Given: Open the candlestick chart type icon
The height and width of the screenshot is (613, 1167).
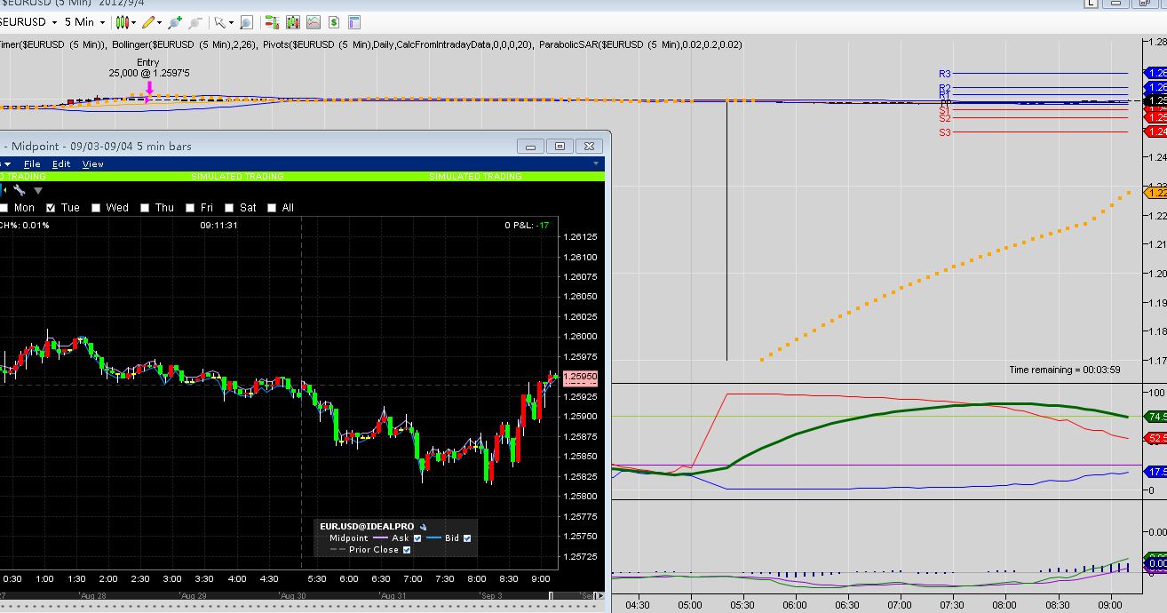Looking at the screenshot, I should click(123, 22).
